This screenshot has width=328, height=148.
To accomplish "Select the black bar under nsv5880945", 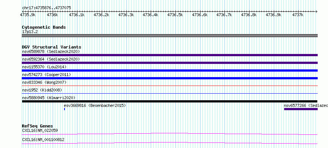I will (x=170, y=101).
